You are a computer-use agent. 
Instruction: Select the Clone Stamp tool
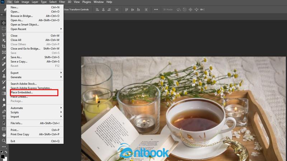coord(4,76)
